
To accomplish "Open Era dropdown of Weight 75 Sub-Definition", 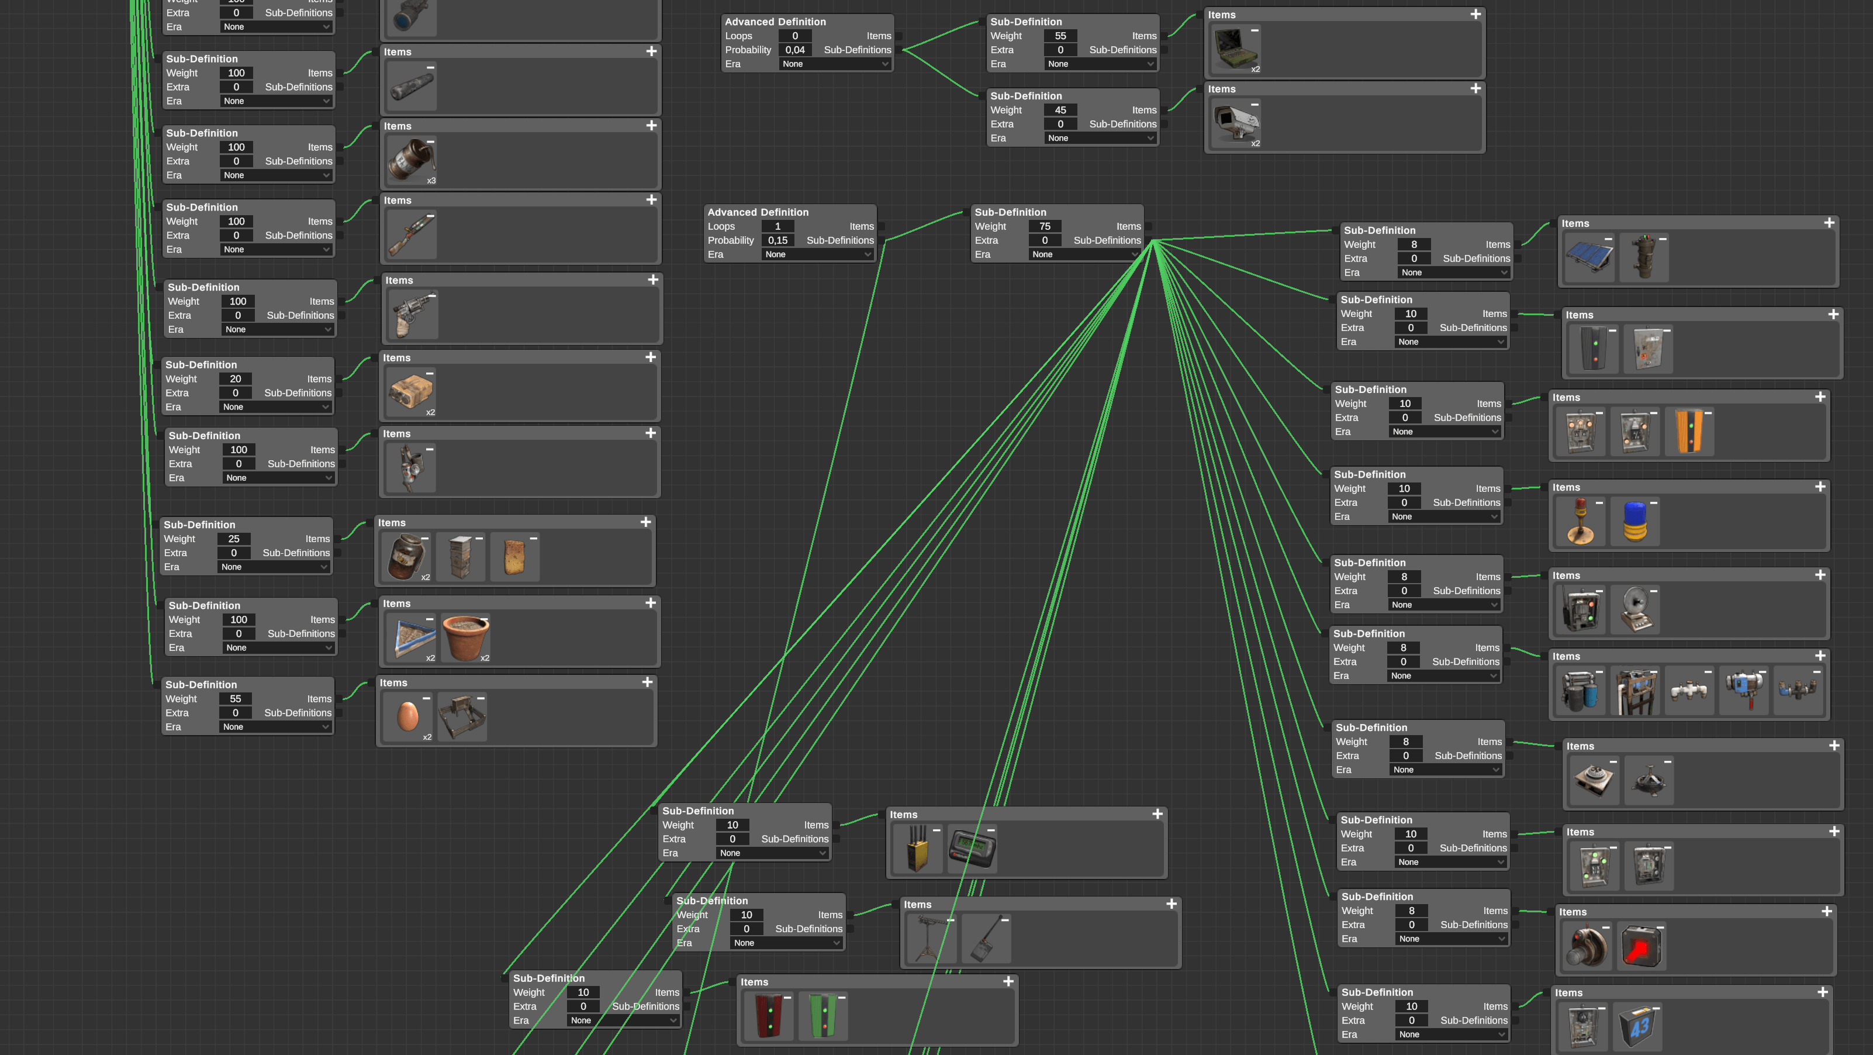I will (x=1084, y=254).
